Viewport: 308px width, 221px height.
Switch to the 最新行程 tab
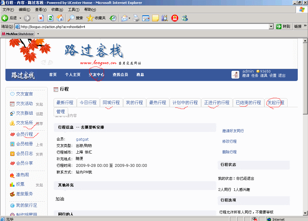(65, 103)
